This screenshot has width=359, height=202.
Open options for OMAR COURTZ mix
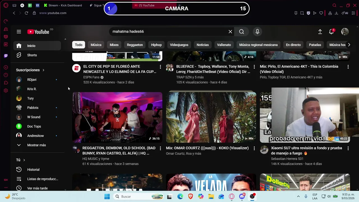[x=254, y=148]
